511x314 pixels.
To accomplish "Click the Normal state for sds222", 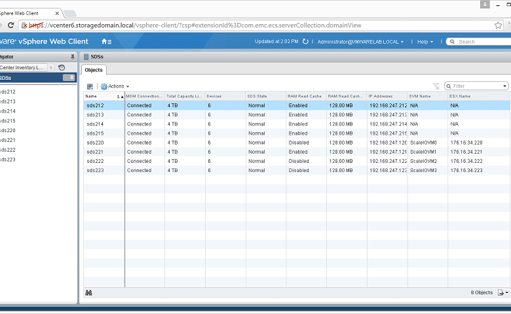I will pyautogui.click(x=257, y=161).
